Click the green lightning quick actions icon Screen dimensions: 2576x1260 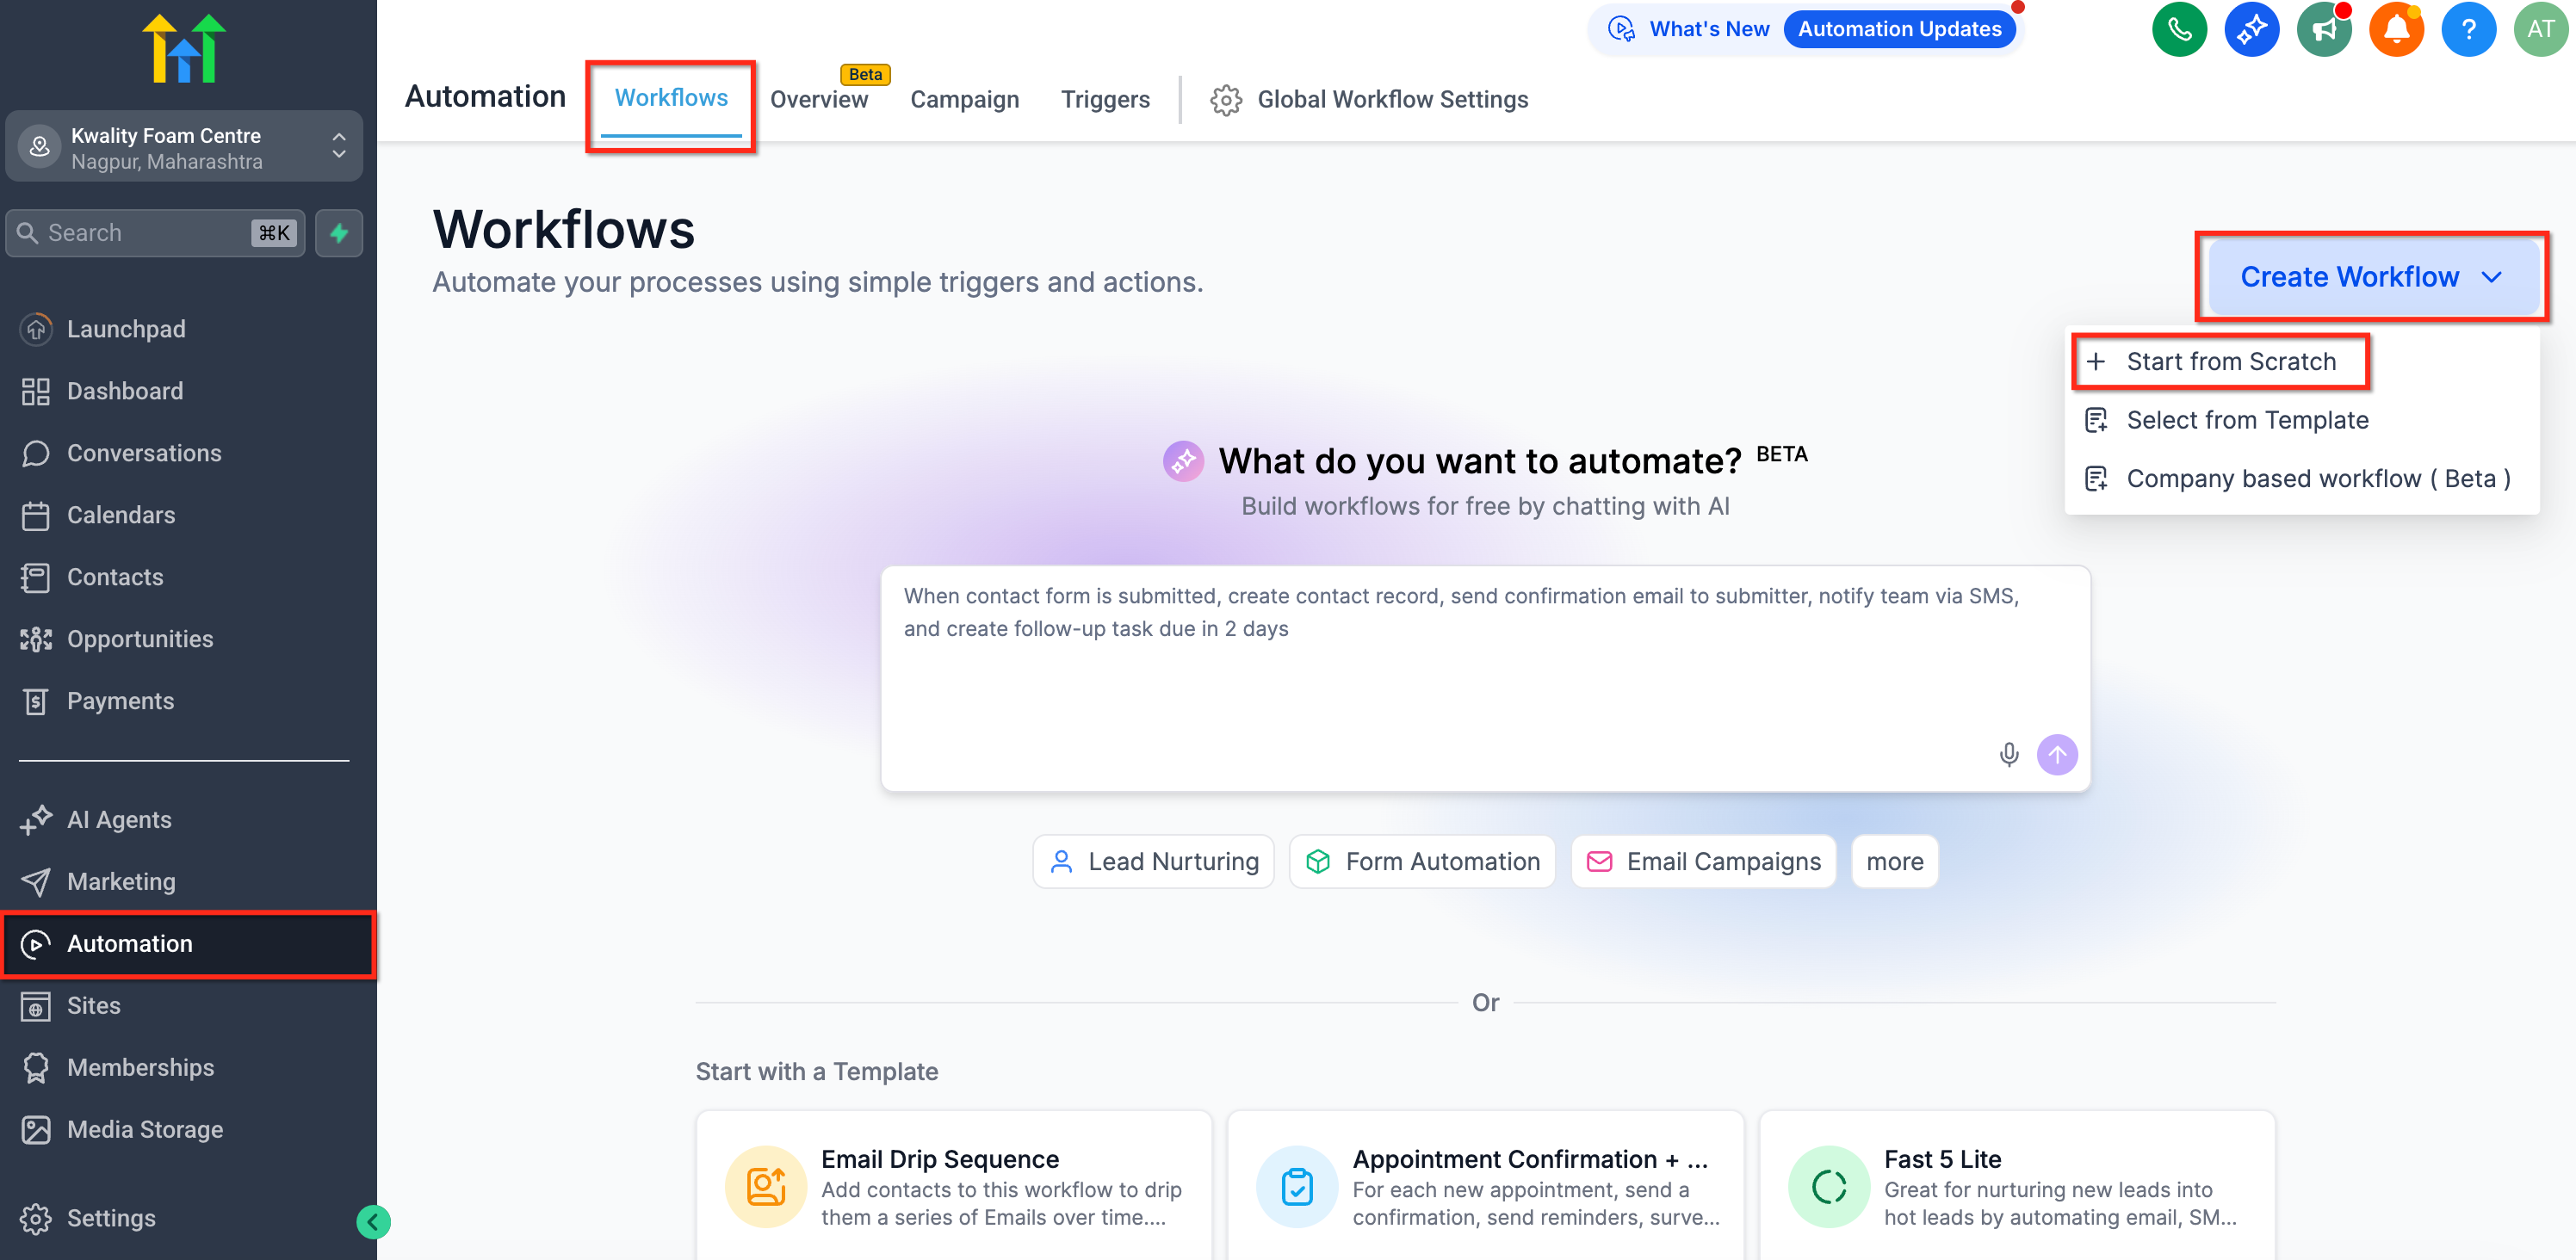(339, 233)
